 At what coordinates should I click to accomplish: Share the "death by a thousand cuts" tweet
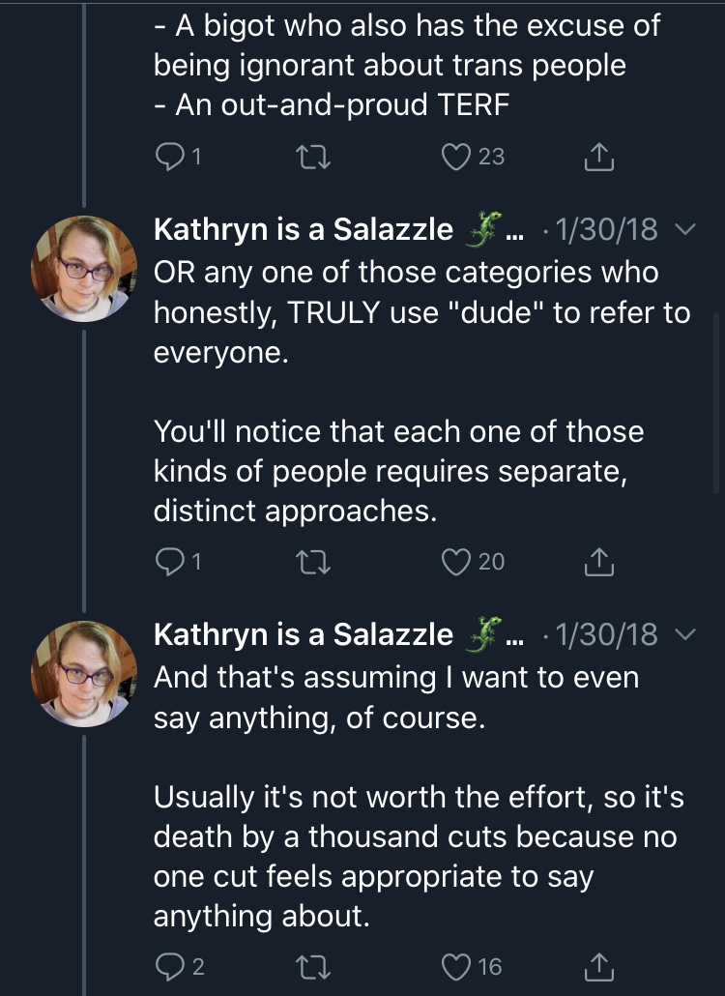coord(598,966)
